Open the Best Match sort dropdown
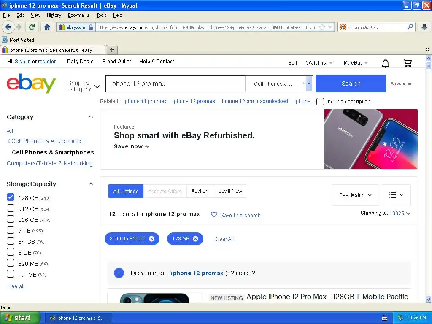Viewport: 432px width, 324px height. [355, 195]
